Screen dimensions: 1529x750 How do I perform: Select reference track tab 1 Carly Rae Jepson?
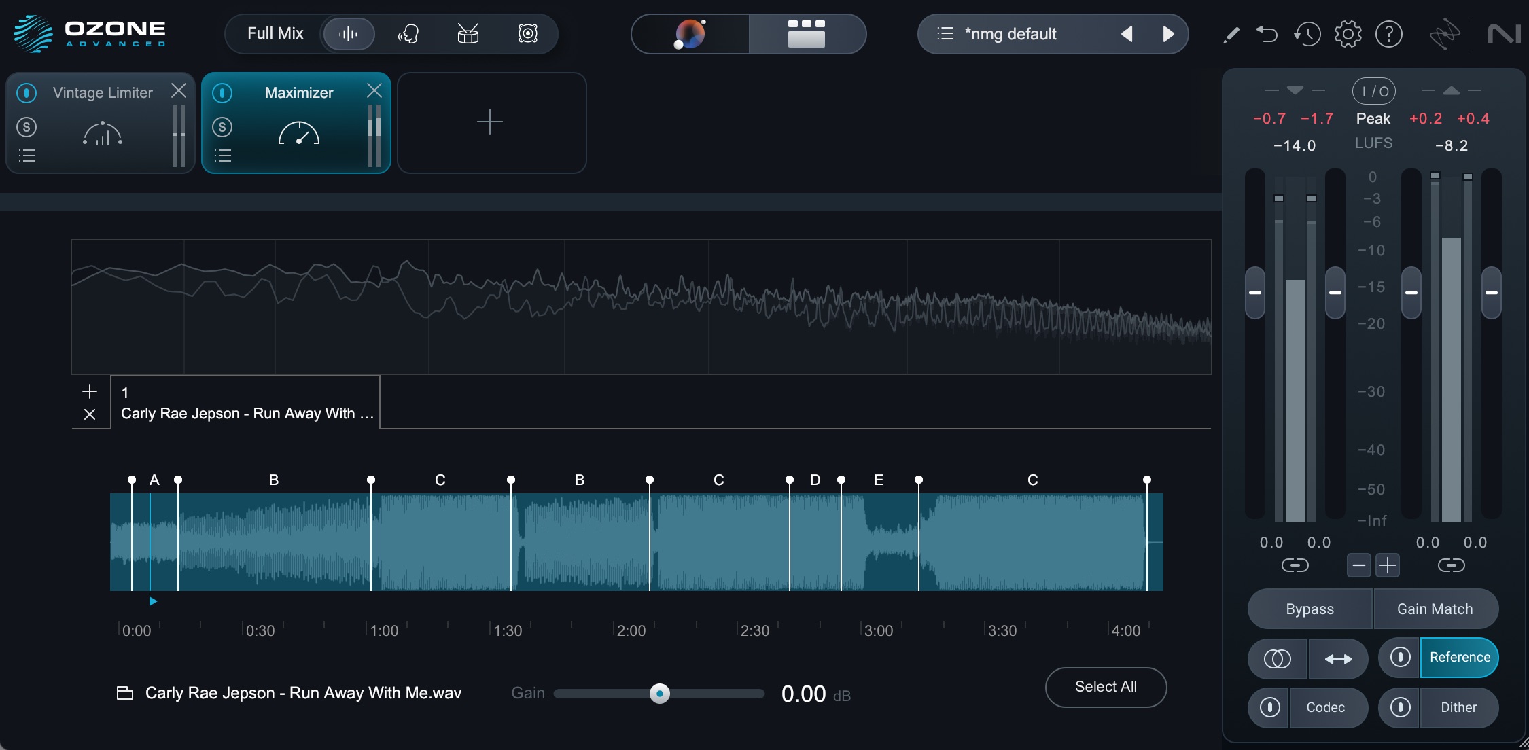pos(245,403)
